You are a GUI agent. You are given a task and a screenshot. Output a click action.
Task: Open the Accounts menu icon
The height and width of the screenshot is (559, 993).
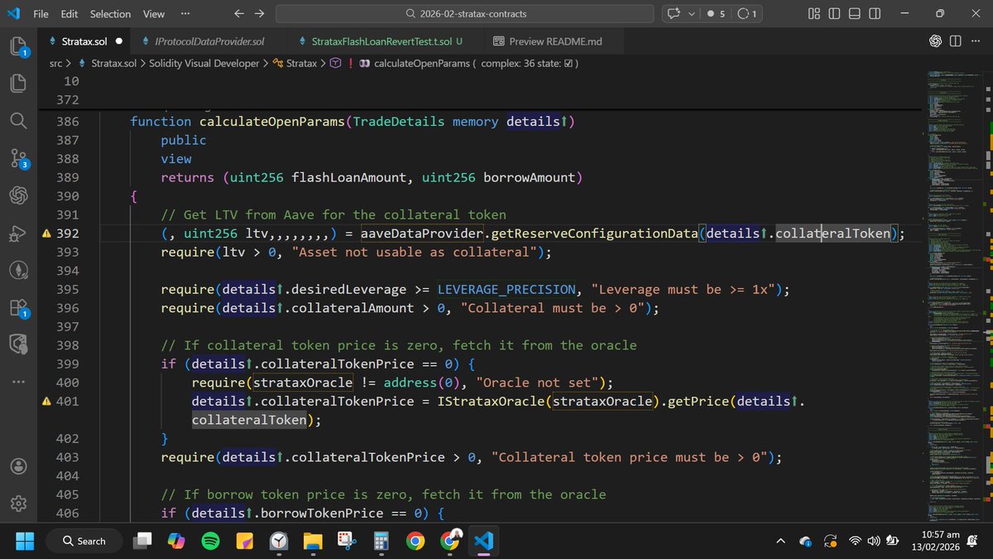click(x=19, y=465)
